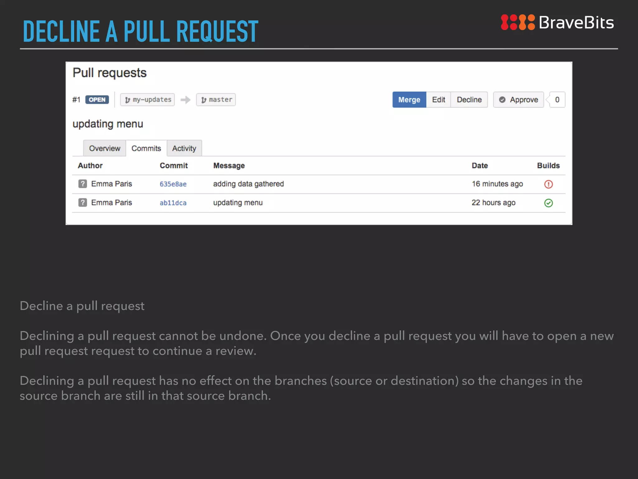Decline the pull request

click(x=469, y=100)
